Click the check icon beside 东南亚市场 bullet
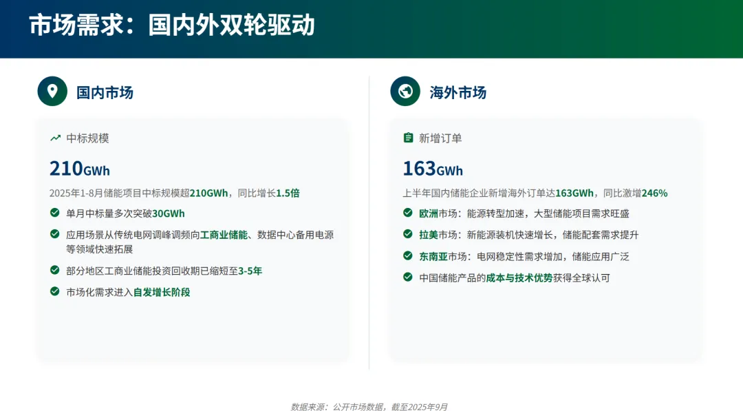Screen dimensions: 743x411 point(408,256)
